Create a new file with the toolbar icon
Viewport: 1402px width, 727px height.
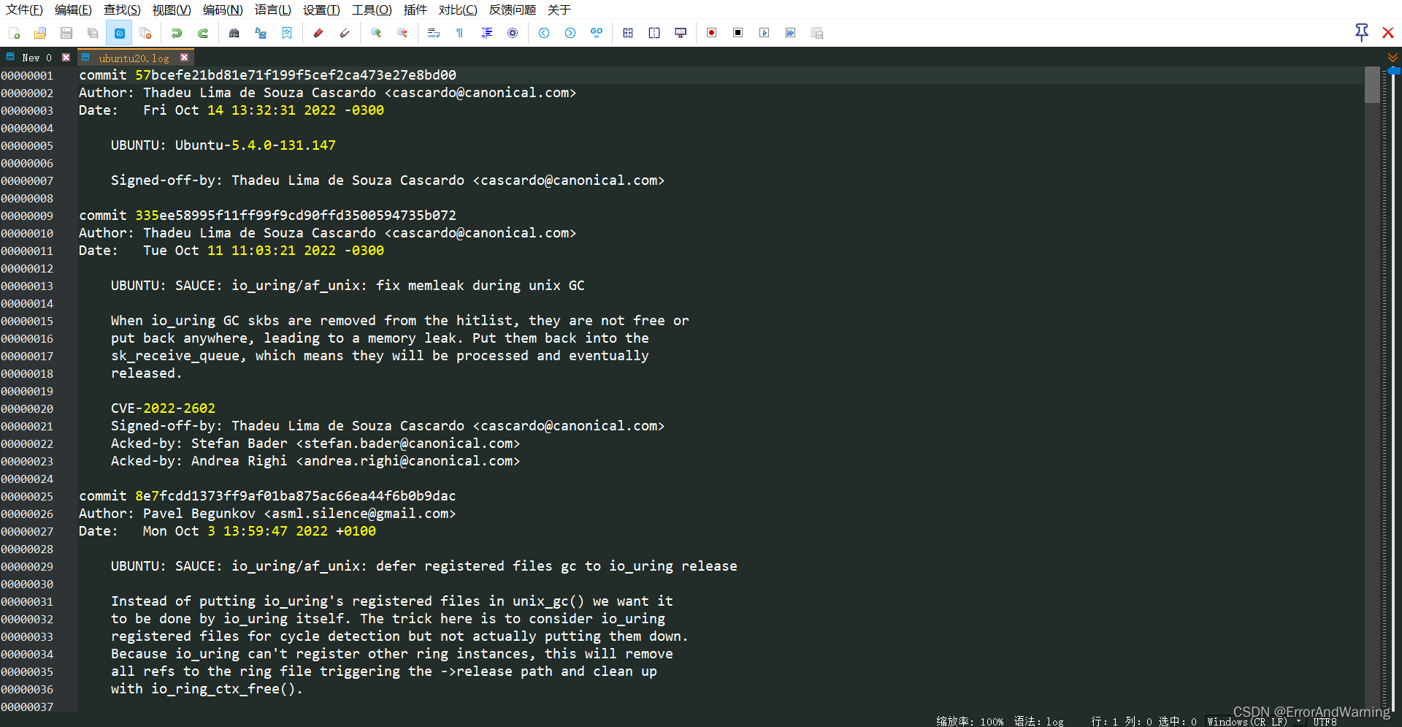14,33
